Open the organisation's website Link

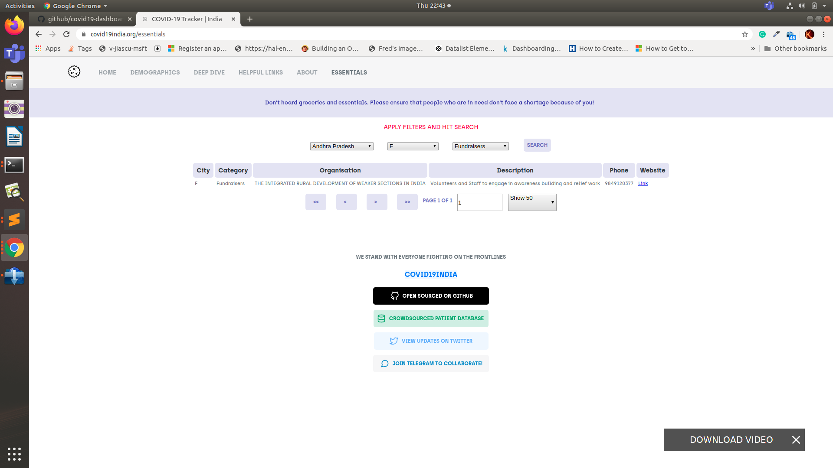coord(643,183)
